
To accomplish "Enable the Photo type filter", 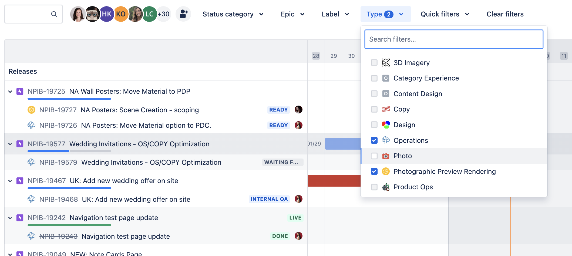I will click(x=374, y=156).
